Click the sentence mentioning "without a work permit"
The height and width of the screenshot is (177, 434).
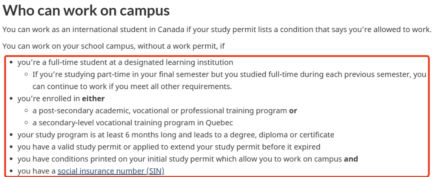pos(113,45)
